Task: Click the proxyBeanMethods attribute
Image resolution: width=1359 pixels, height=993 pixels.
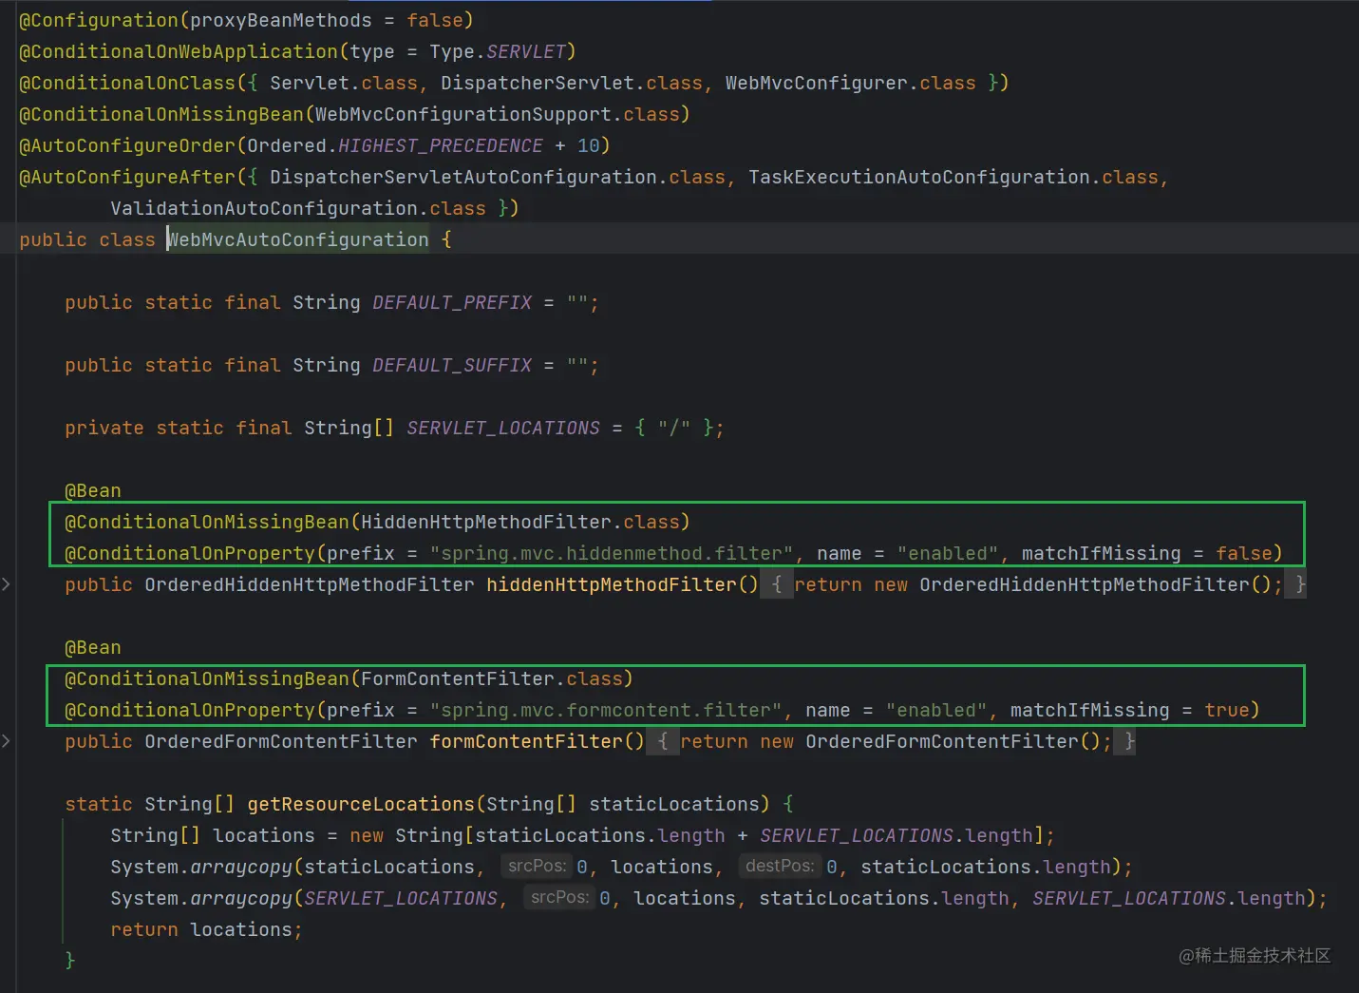Action: (x=281, y=20)
